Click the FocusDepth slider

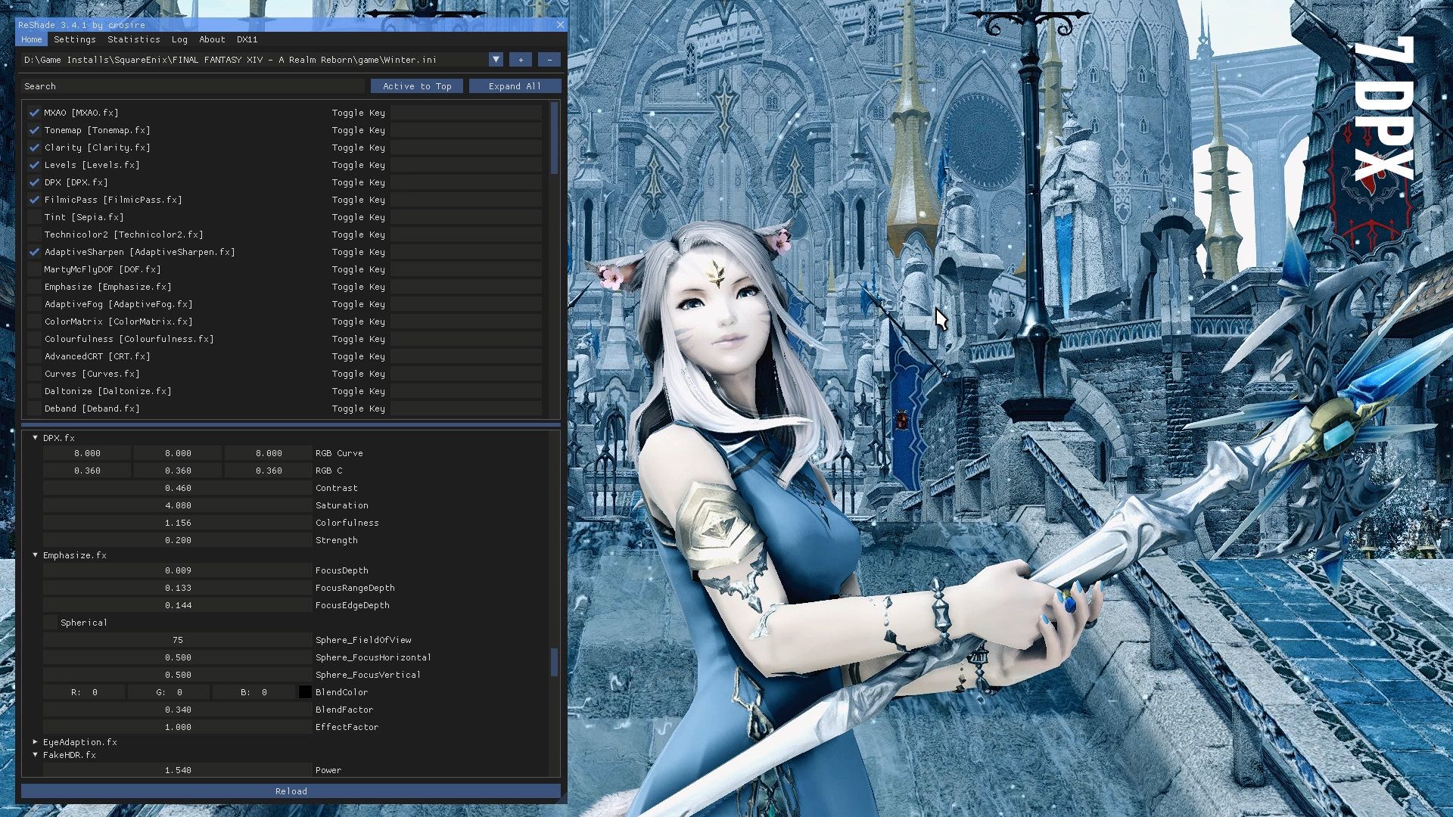pos(178,570)
